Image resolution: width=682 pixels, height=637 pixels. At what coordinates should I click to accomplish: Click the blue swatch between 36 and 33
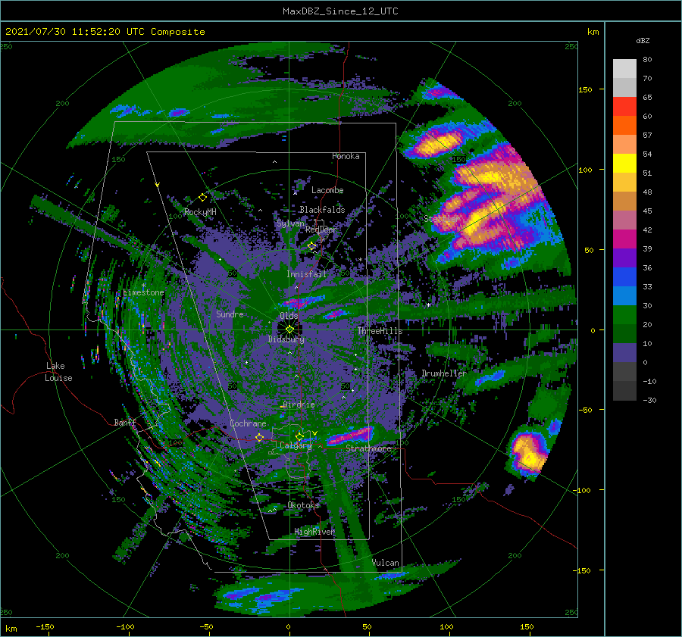(624, 277)
